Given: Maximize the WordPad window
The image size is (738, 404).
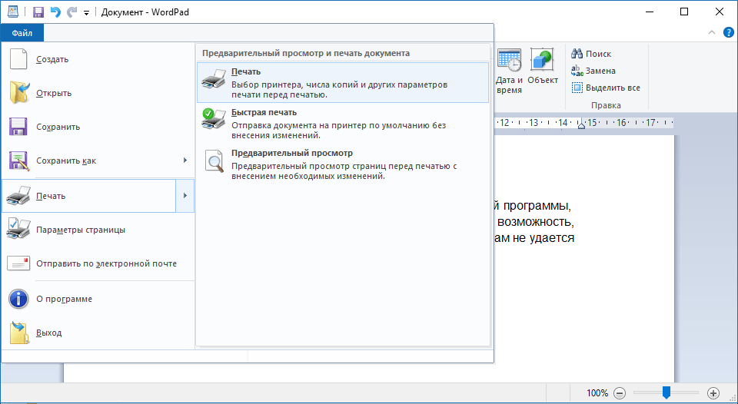Looking at the screenshot, I should [x=684, y=12].
